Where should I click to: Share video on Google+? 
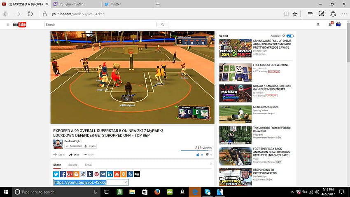(70, 174)
